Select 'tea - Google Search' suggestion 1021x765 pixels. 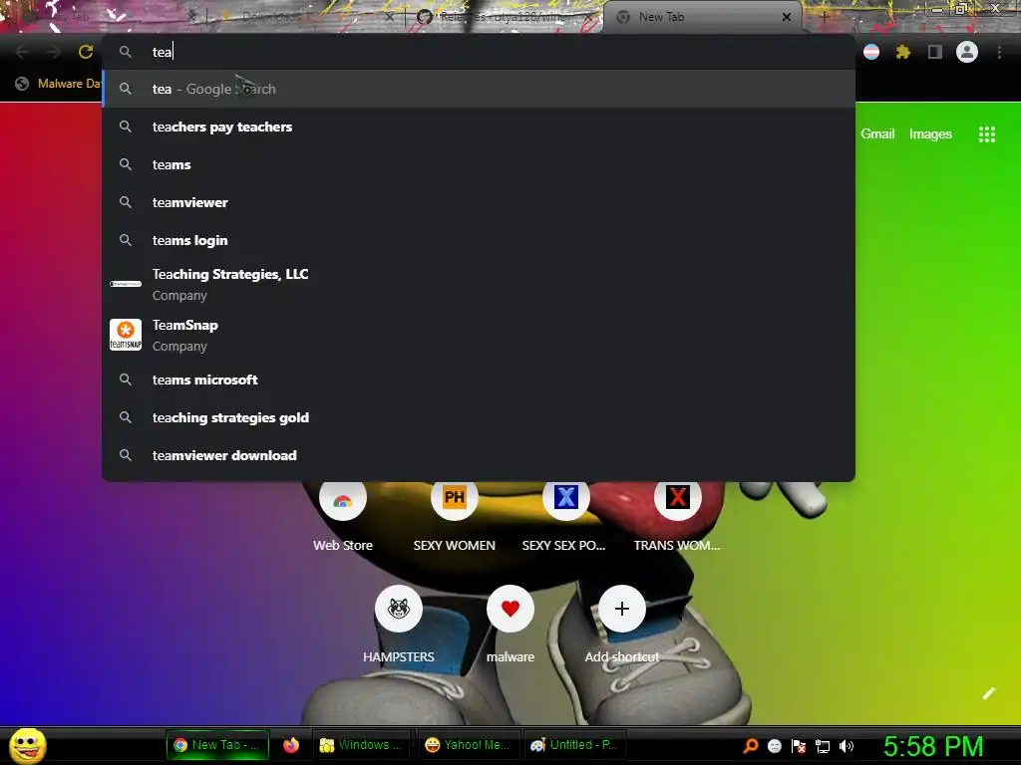coord(479,89)
